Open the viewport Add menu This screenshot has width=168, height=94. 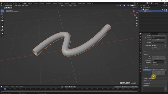pos(23,5)
